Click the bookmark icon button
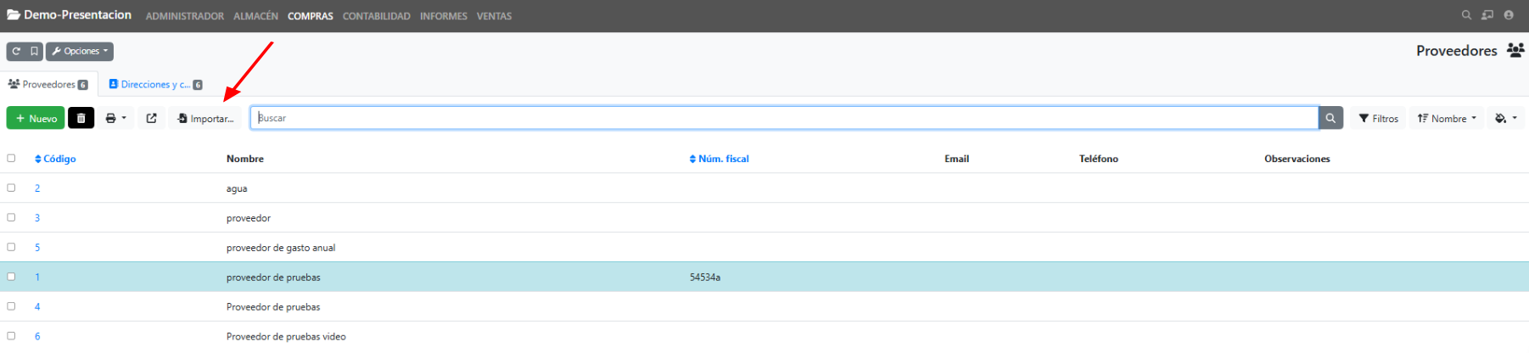 click(34, 52)
